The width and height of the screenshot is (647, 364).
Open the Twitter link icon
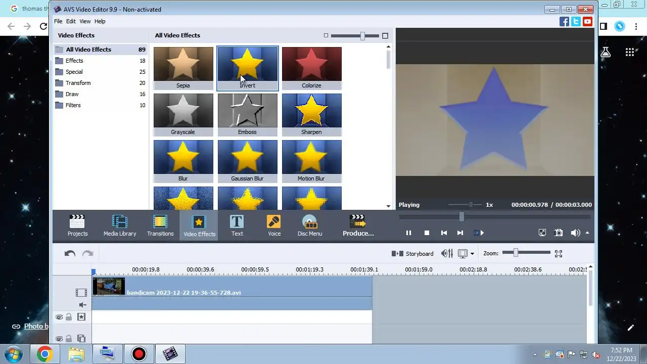coord(576,21)
